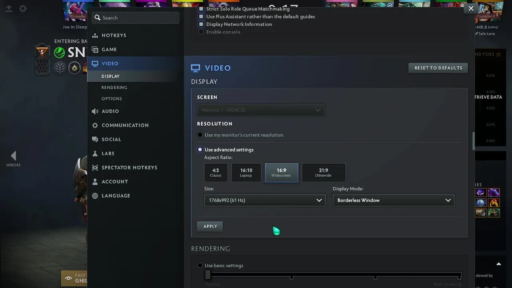Screen dimensions: 512x288
Task: Click the green ability icon beside player name
Action: click(60, 52)
